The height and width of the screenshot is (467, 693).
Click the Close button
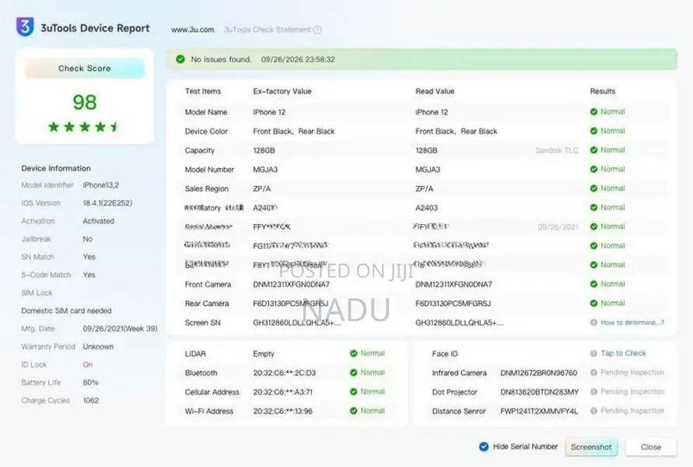[650, 447]
